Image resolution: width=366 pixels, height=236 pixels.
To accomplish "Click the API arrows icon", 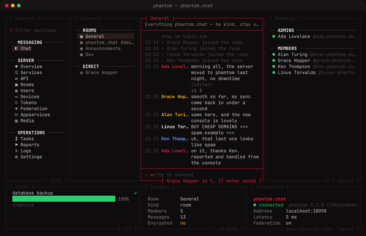I will (x=16, y=79).
